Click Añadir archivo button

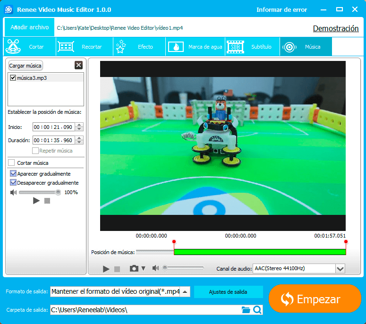[29, 27]
